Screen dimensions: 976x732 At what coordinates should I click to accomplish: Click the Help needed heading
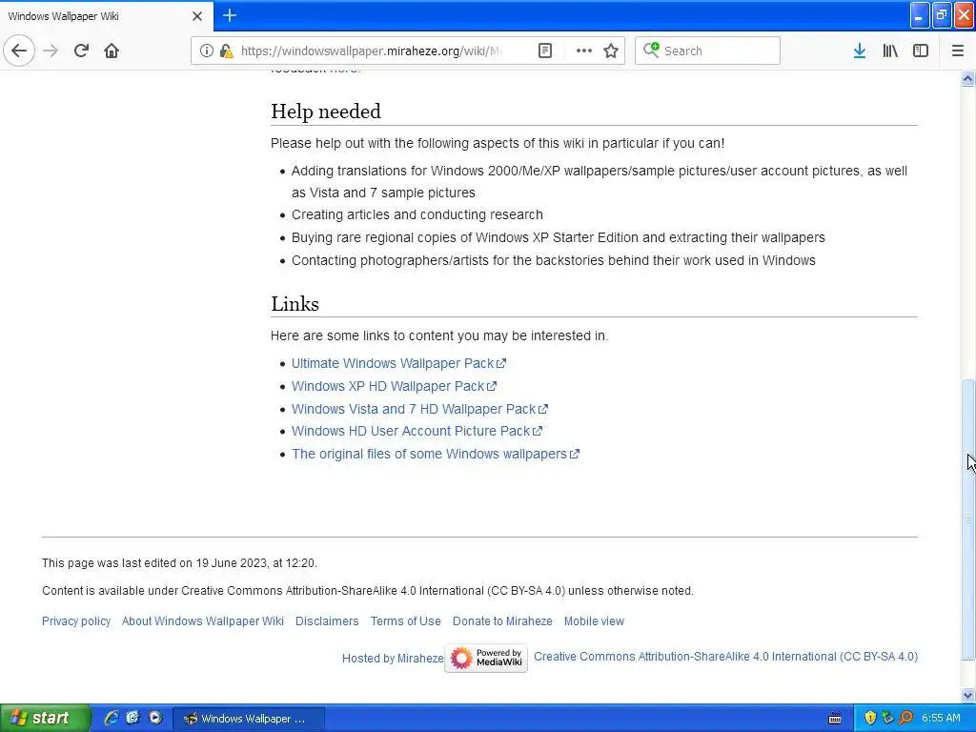326,112
